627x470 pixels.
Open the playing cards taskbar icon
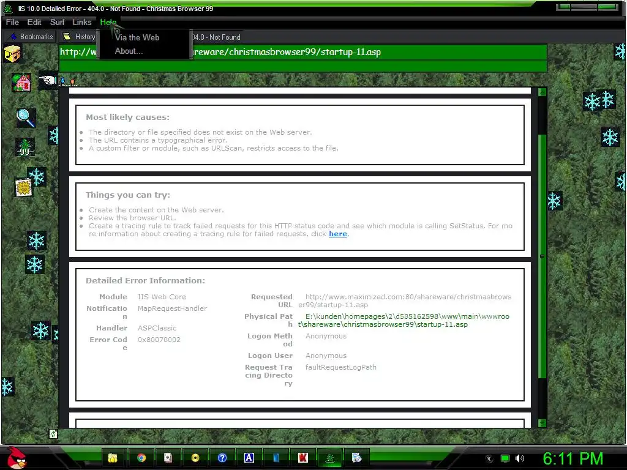pos(168,458)
